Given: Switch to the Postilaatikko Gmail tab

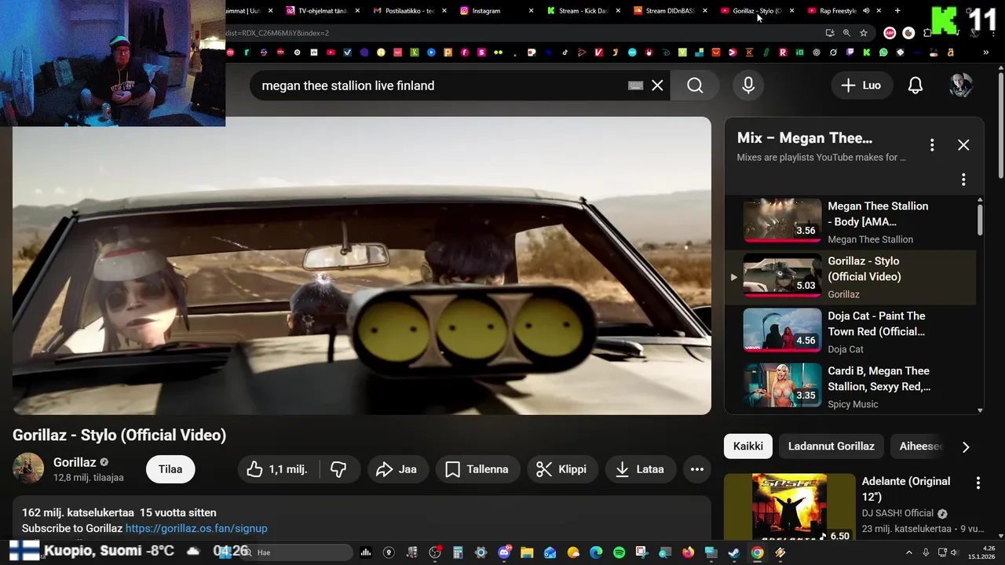Looking at the screenshot, I should [x=409, y=11].
